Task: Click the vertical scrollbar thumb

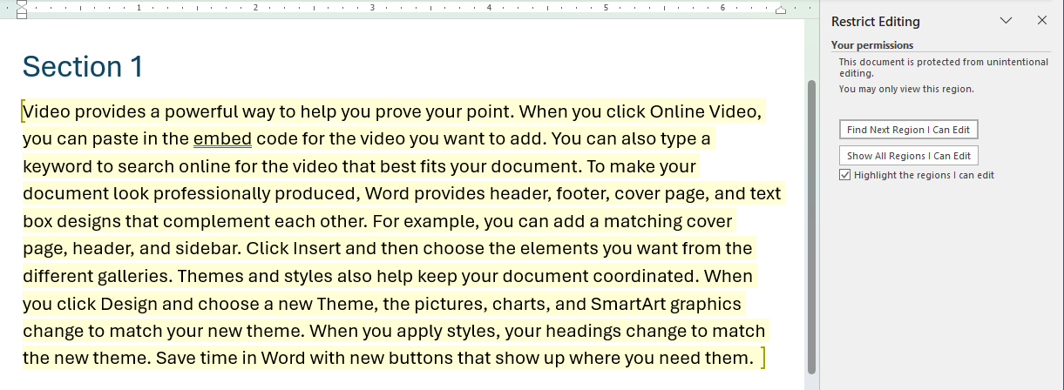Action: tap(812, 226)
